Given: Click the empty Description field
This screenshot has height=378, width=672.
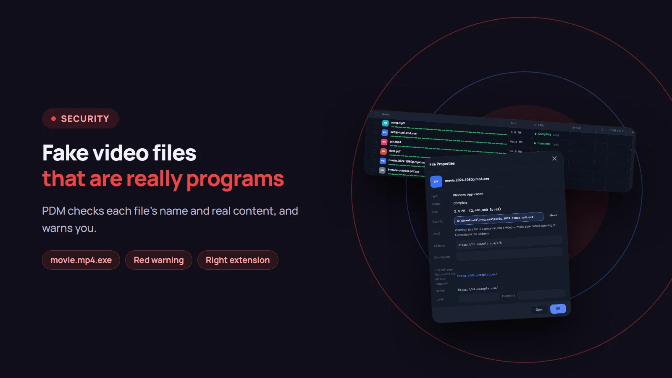Looking at the screenshot, I should coord(509,254).
